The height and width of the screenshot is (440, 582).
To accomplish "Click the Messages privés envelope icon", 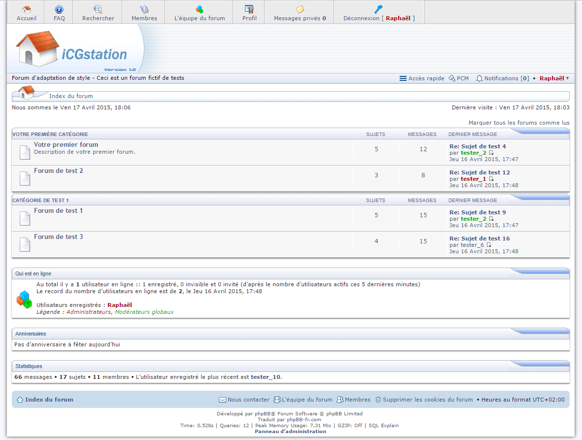I will (300, 9).
